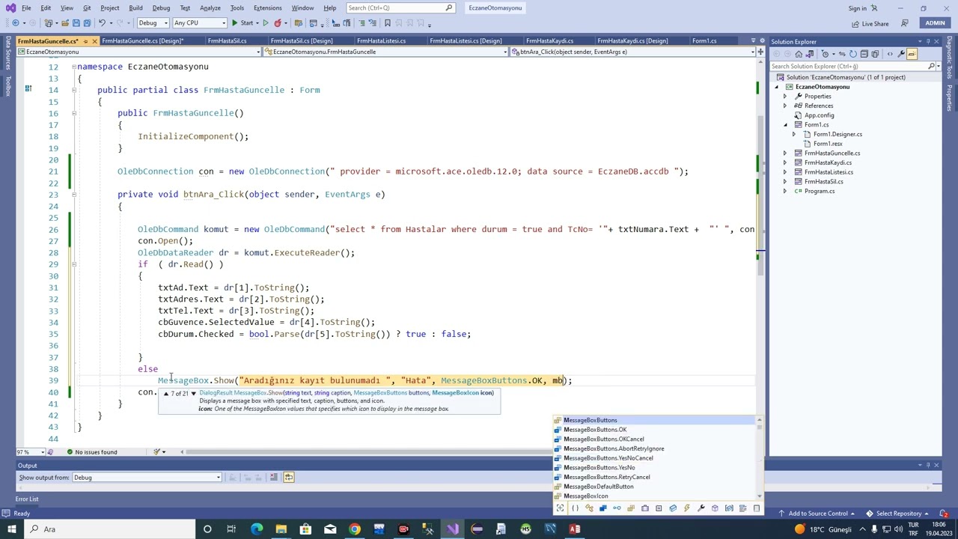Open the Debug configuration dropdown
Screen dimensions: 958x539
tap(153, 23)
